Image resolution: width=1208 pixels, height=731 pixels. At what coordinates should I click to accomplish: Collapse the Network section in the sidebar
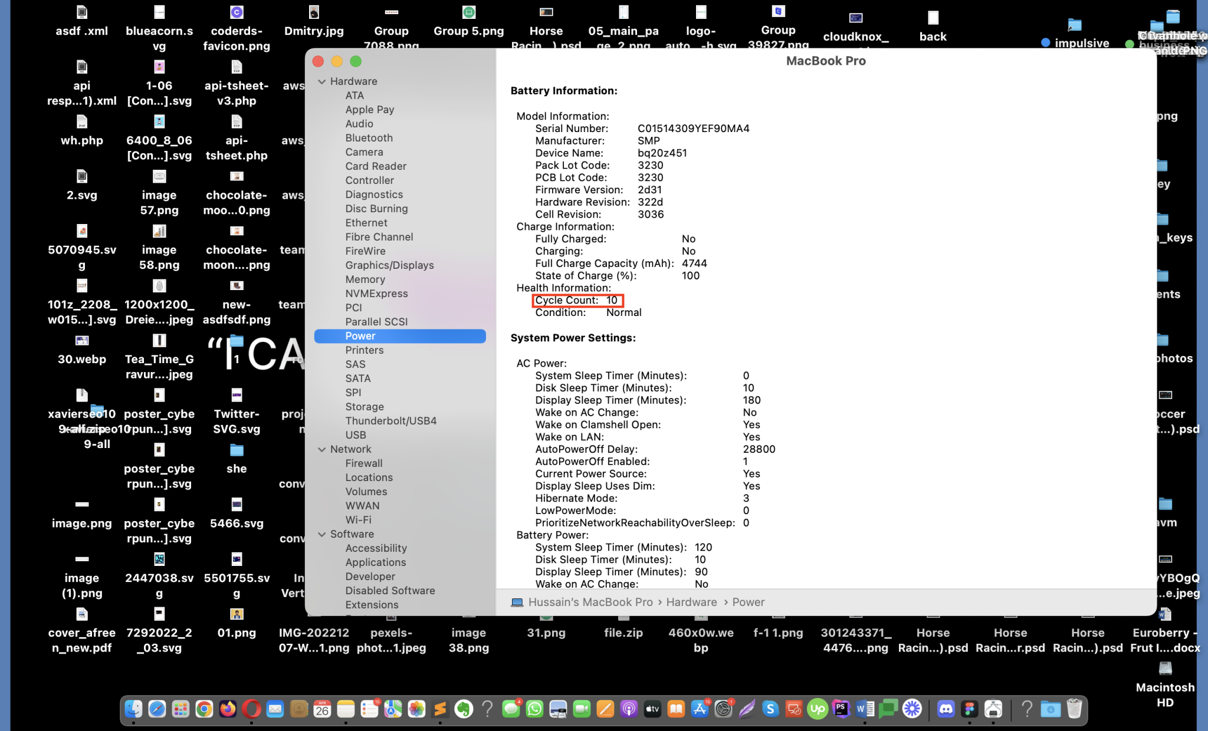click(322, 449)
